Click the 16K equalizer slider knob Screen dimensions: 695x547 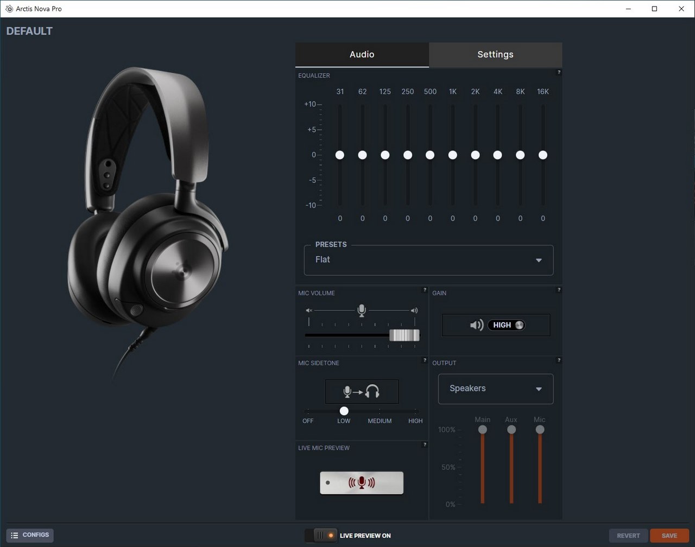pyautogui.click(x=542, y=155)
